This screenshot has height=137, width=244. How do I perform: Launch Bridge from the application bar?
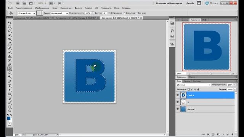18,3
